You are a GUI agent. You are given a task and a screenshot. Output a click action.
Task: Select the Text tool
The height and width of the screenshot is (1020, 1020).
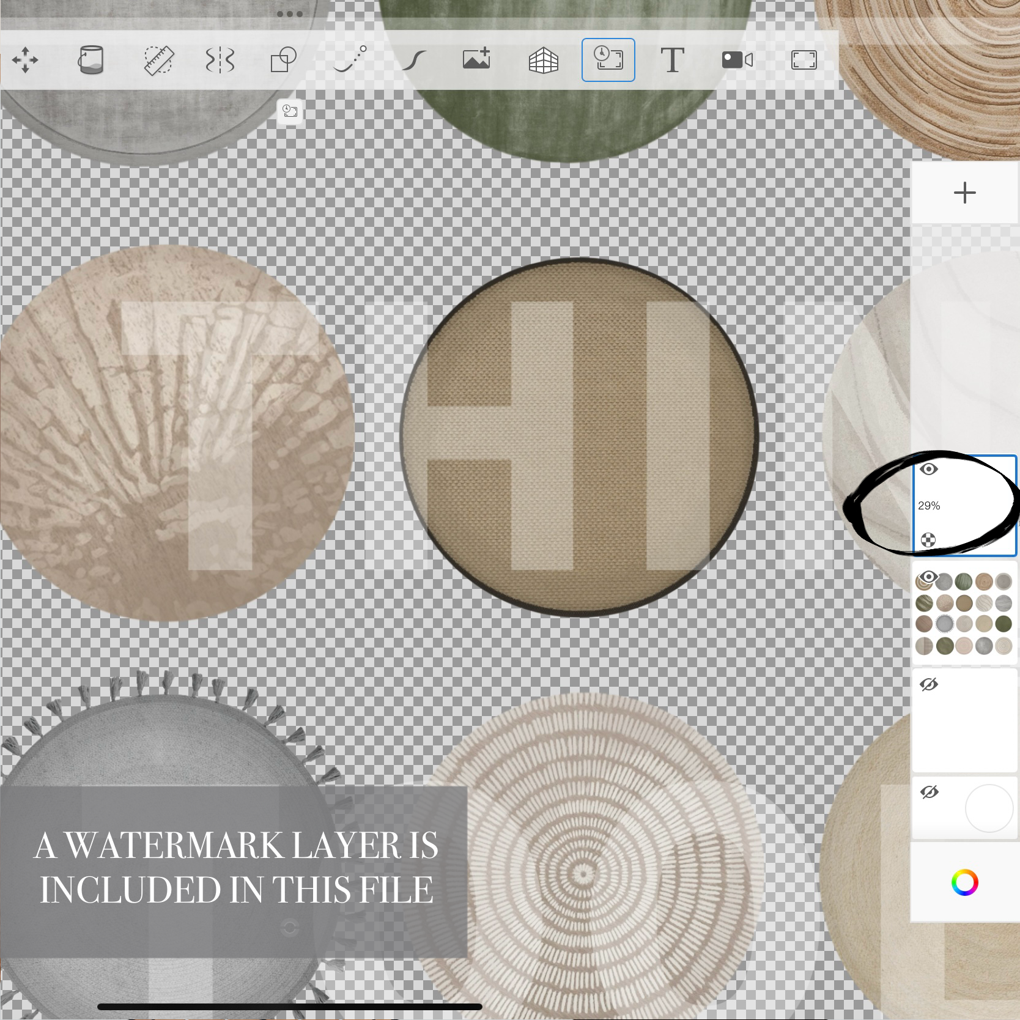coord(673,60)
